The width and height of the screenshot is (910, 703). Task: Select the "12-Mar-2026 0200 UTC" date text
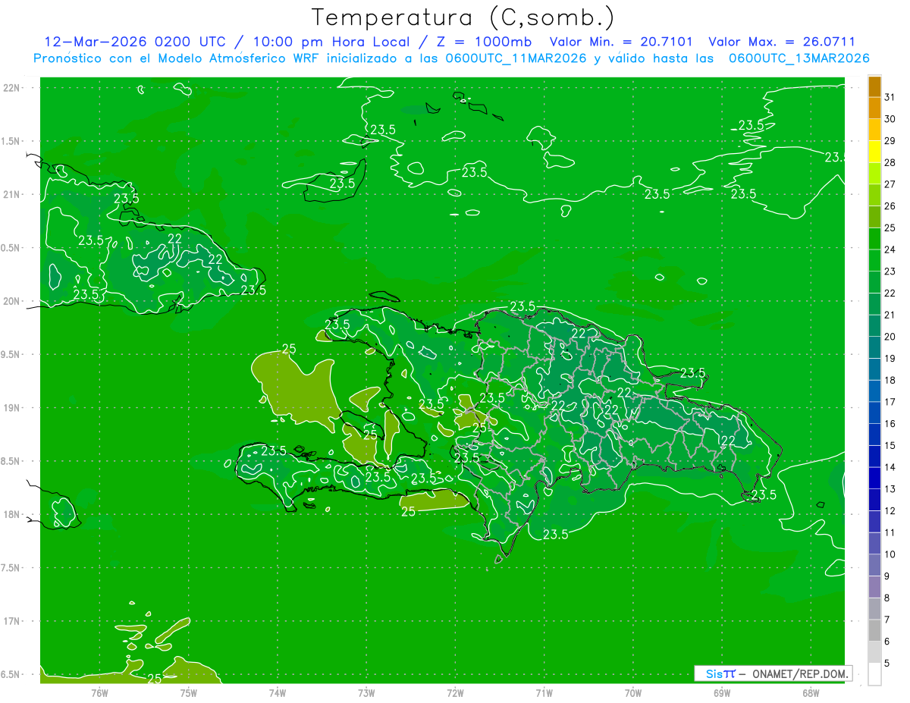click(135, 42)
